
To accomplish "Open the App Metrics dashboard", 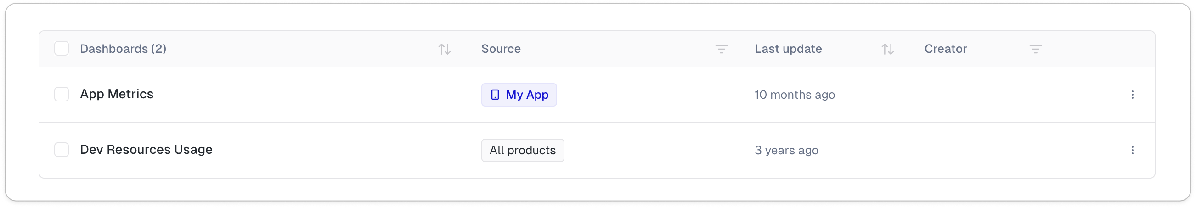I will click(x=117, y=94).
